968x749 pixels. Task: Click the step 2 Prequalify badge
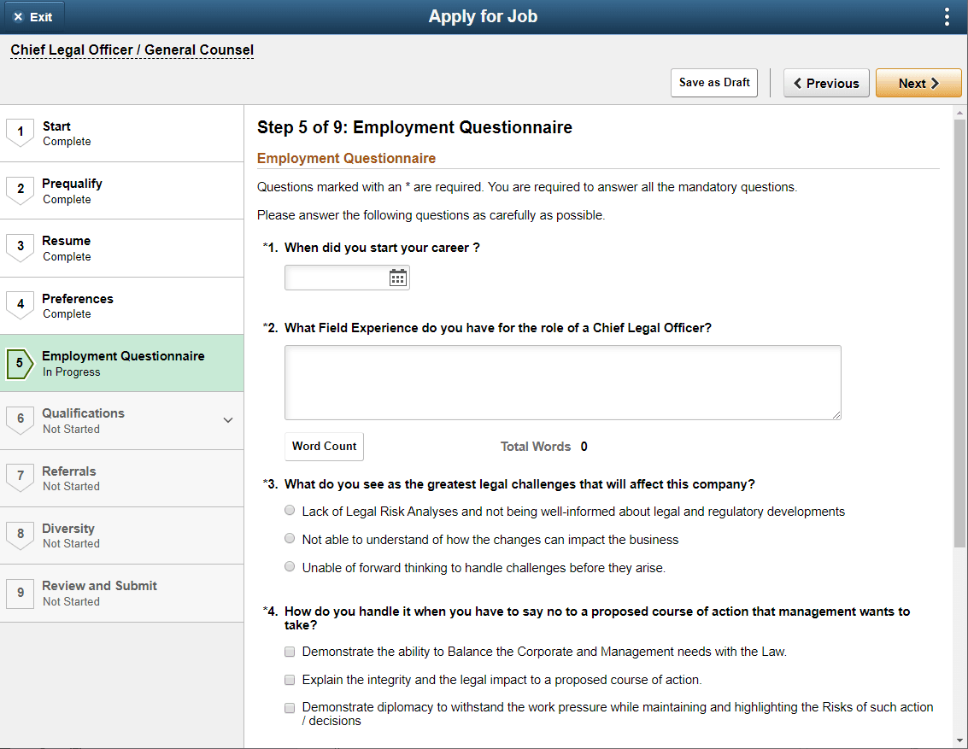[20, 190]
